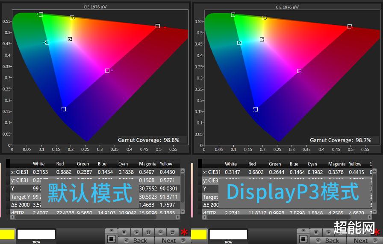Click the right scroll arrow under the DisplayP3模式 table
Viewport: 383px width, 244px height.
coord(370,217)
